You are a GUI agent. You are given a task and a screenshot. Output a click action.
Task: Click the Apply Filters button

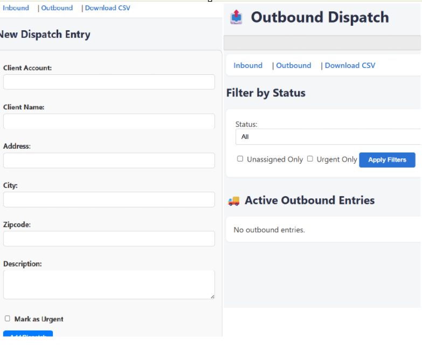(387, 160)
